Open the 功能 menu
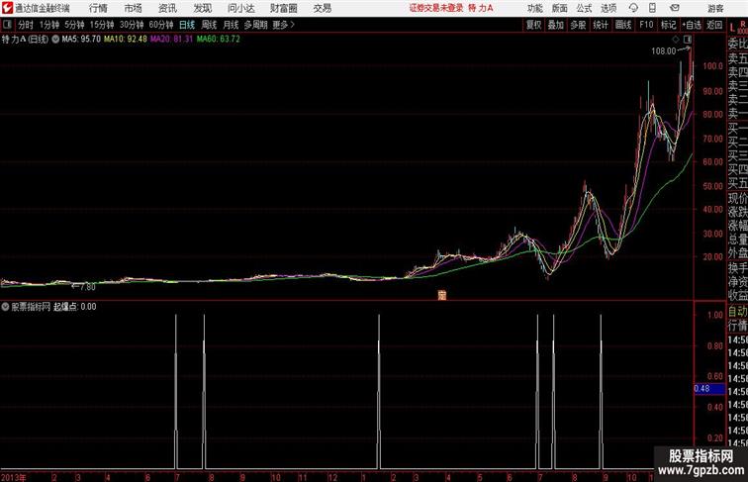 coord(534,8)
